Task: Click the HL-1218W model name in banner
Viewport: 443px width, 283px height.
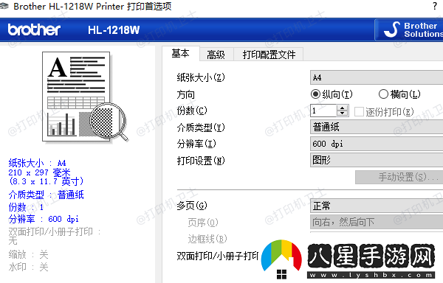Action: click(114, 30)
